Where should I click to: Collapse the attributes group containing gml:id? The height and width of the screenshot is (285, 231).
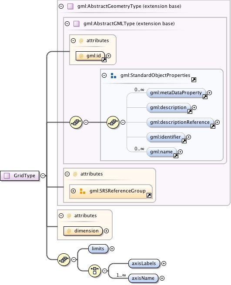[x=73, y=40]
